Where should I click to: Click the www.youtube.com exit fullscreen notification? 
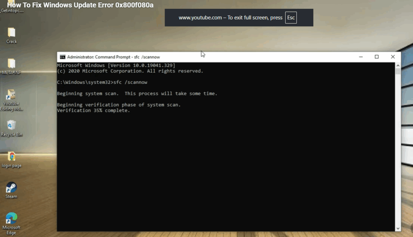(x=239, y=17)
